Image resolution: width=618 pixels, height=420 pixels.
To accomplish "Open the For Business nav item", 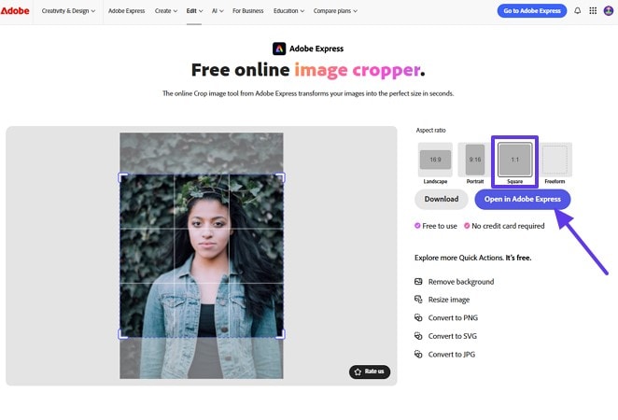I will tap(248, 11).
